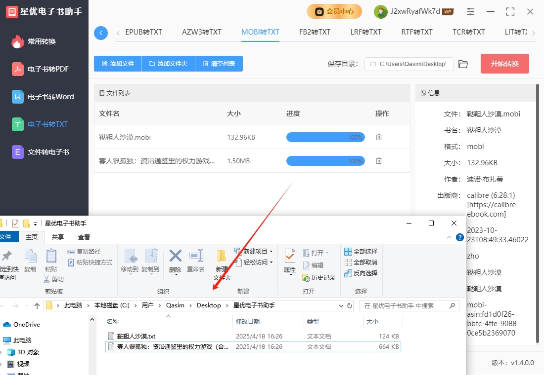Click the Explorer search magnifier icon

(x=452, y=306)
